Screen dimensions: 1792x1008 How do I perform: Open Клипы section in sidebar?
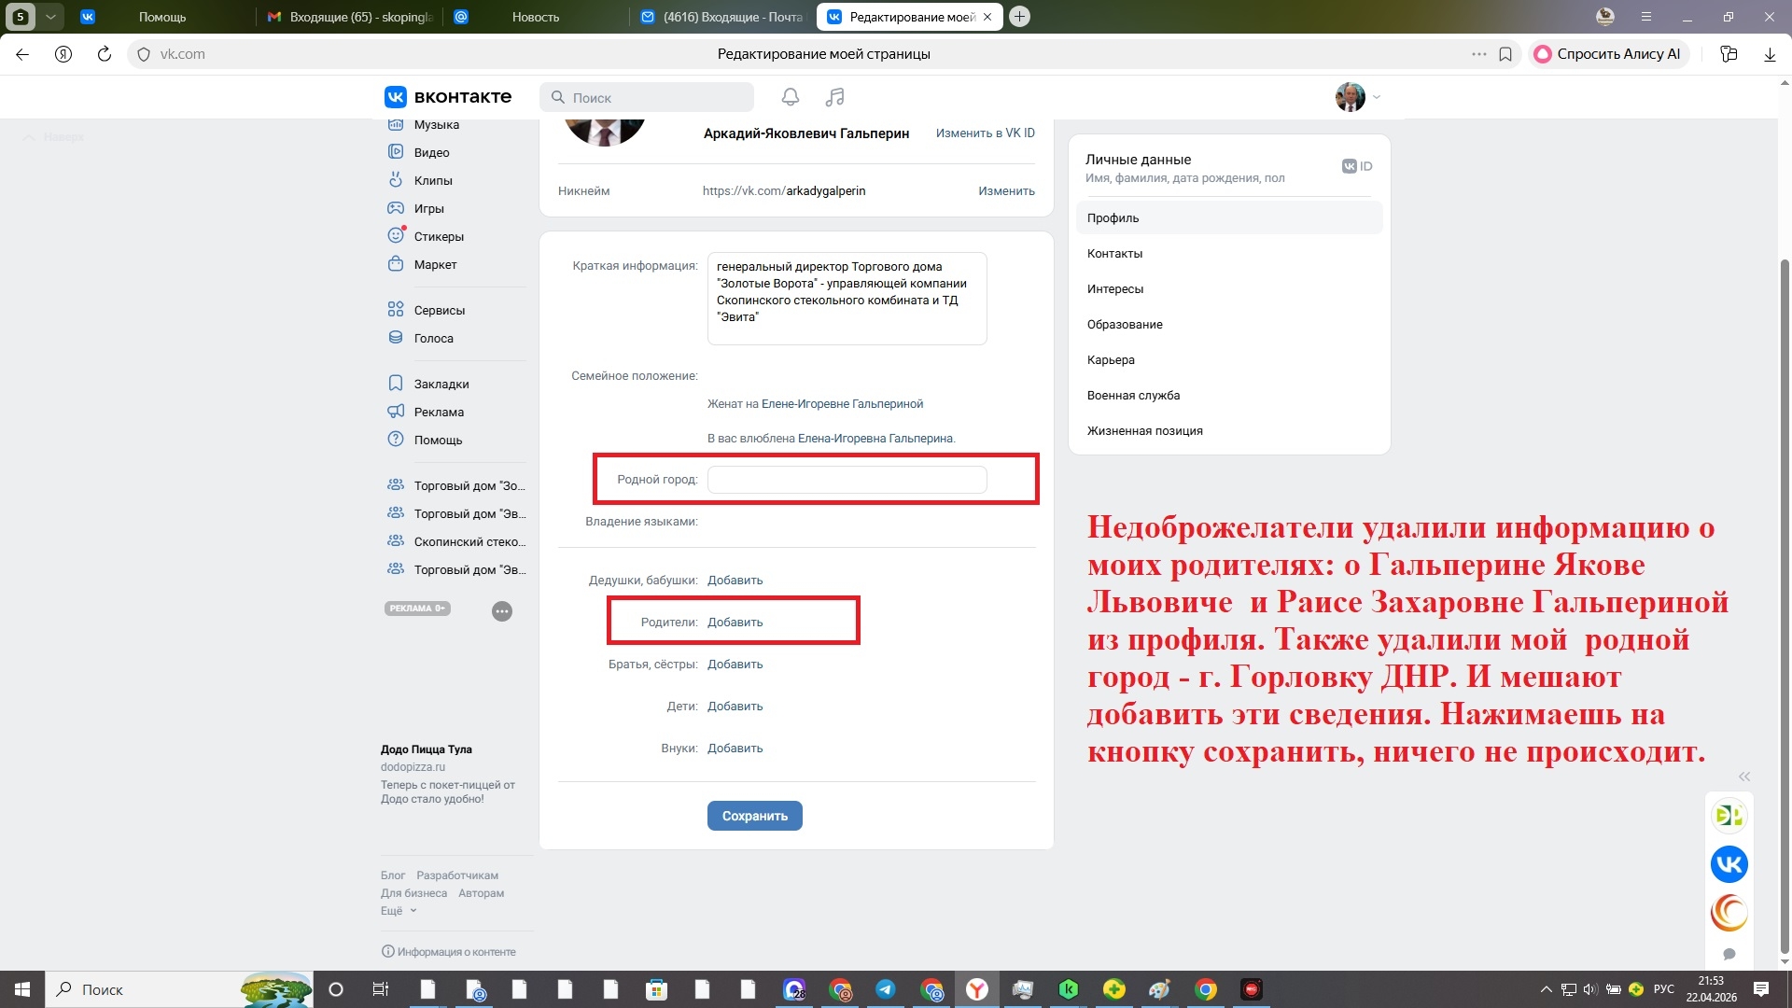point(432,180)
